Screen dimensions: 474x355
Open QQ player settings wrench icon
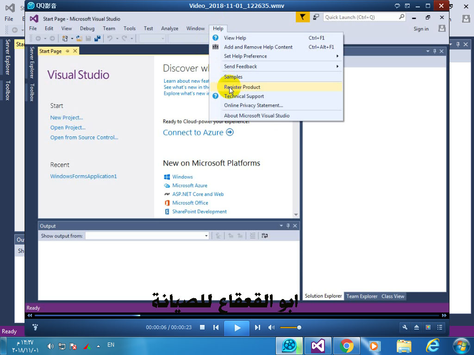(405, 328)
